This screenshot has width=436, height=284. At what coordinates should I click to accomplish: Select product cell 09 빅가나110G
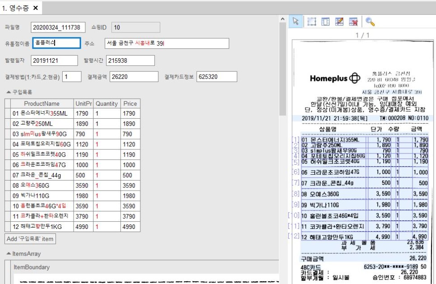(x=42, y=196)
